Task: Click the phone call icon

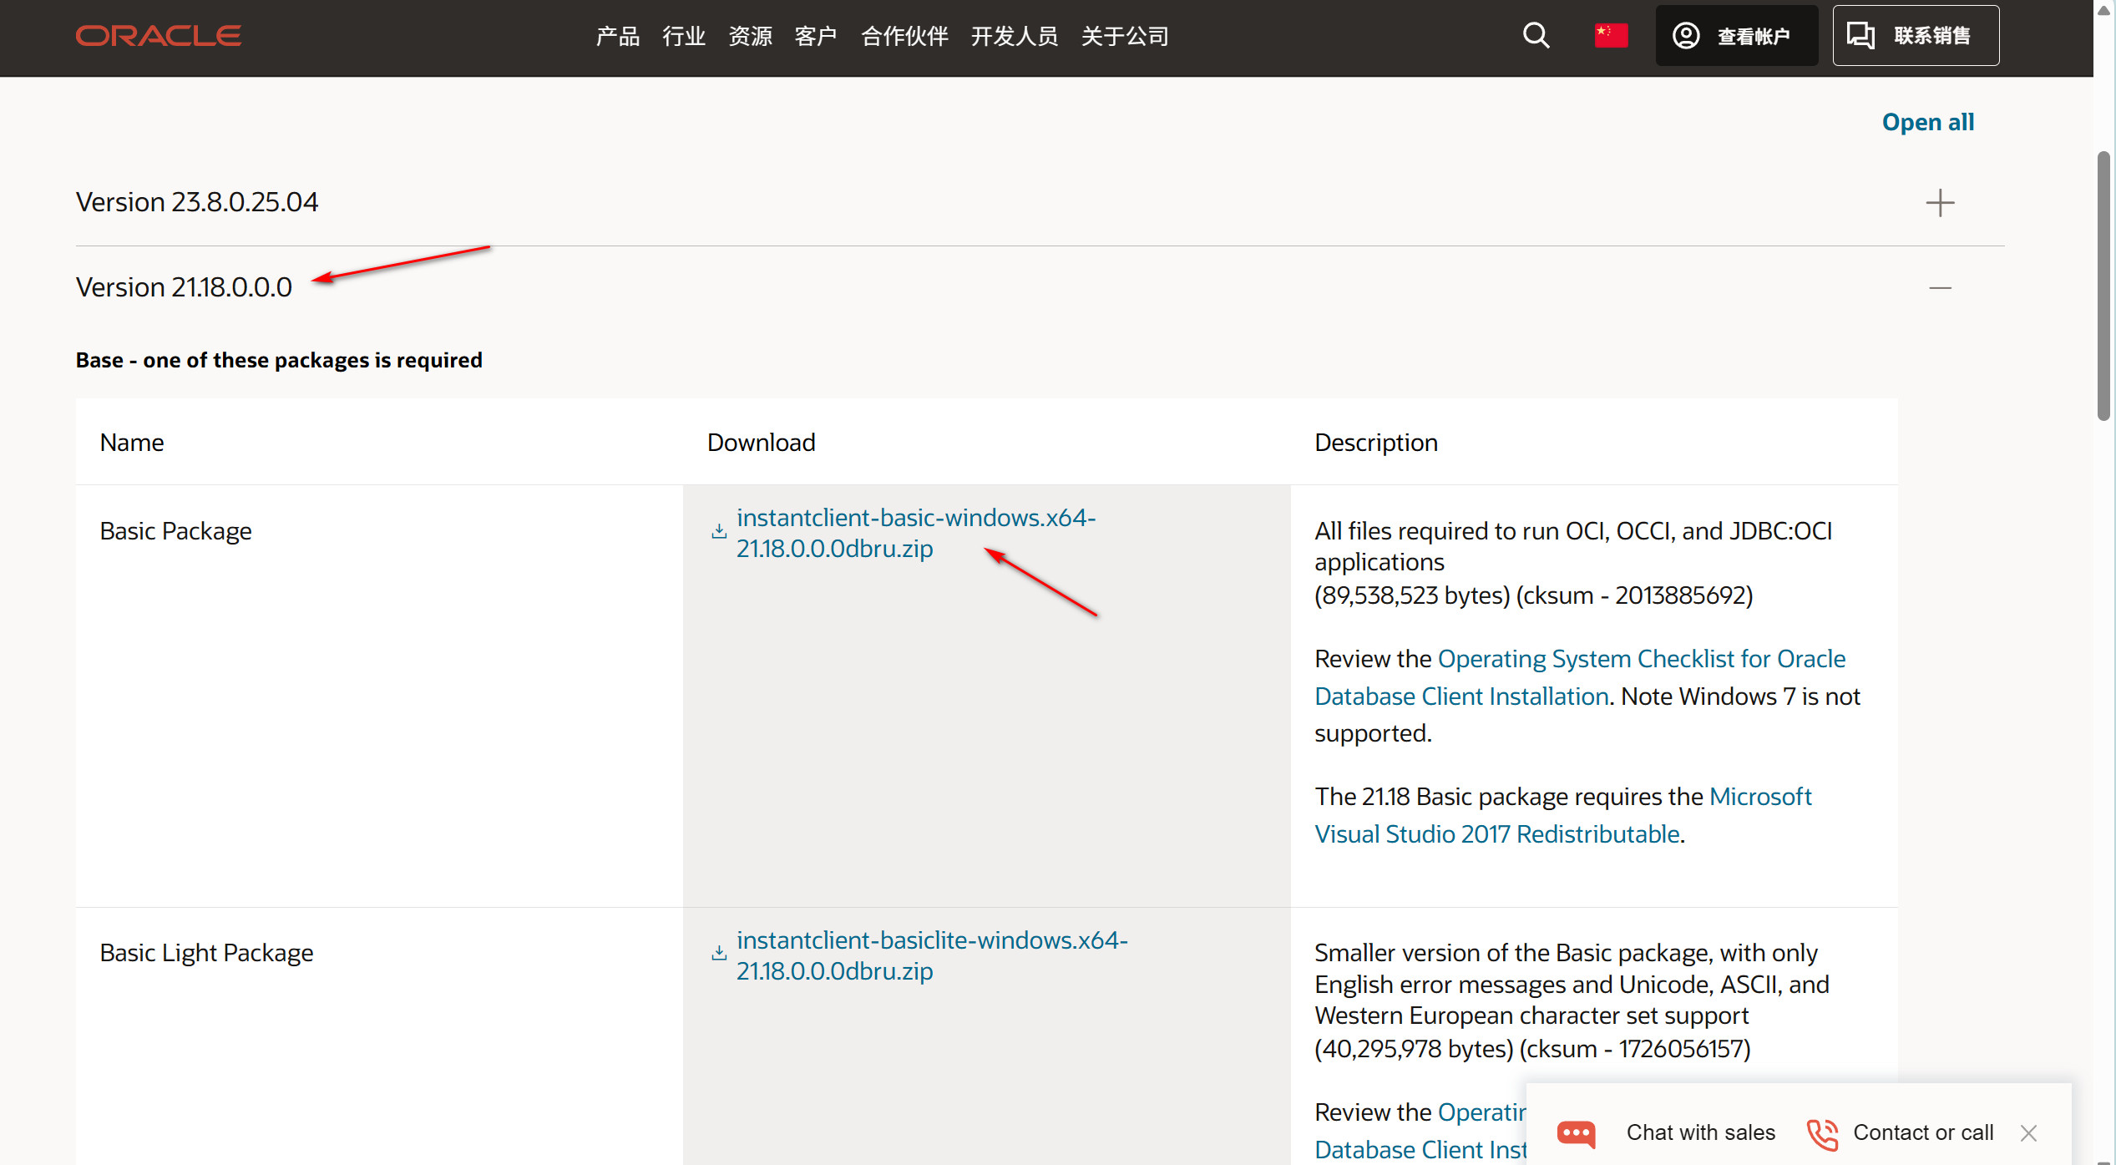Action: pos(1823,1133)
